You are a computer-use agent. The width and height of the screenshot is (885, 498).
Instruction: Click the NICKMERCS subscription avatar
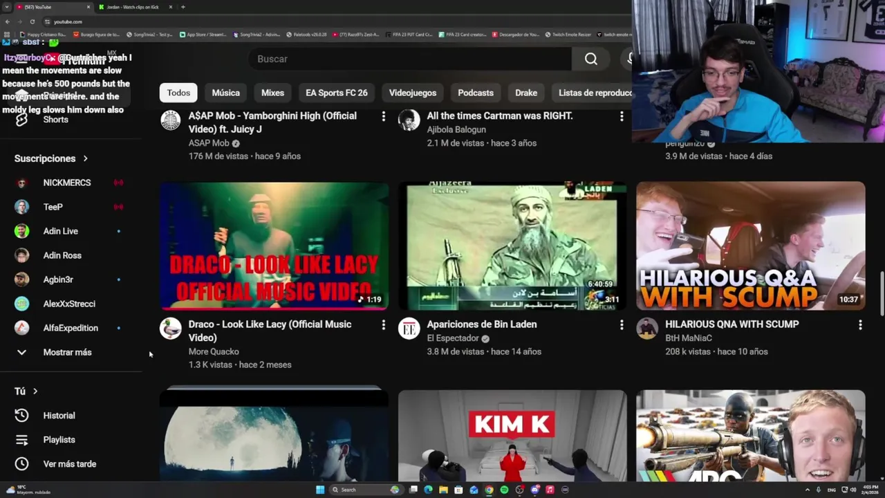(22, 183)
